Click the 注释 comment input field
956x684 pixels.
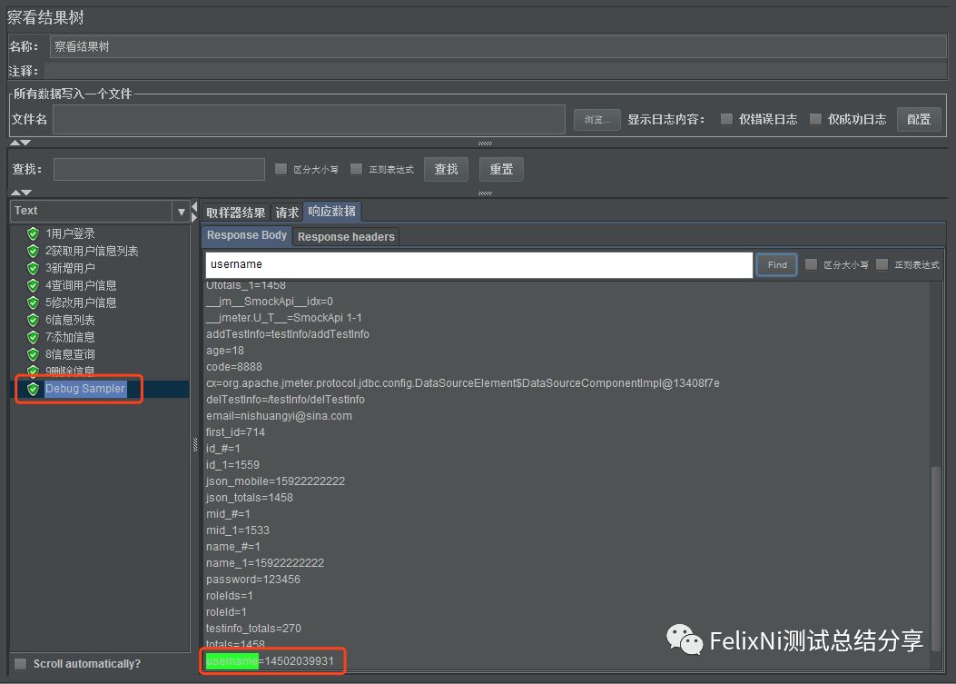coord(495,71)
